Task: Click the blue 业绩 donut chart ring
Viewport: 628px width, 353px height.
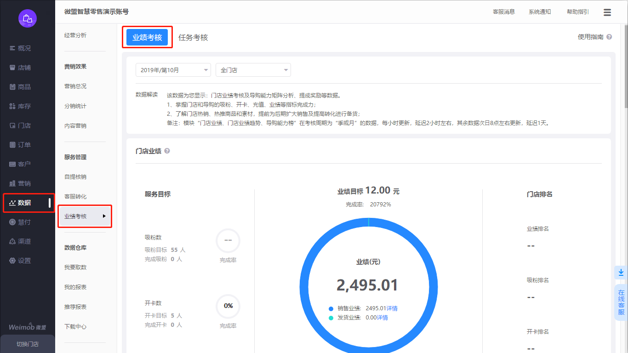Action: point(306,285)
